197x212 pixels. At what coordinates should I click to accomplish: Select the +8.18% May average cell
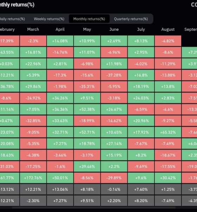(87, 189)
